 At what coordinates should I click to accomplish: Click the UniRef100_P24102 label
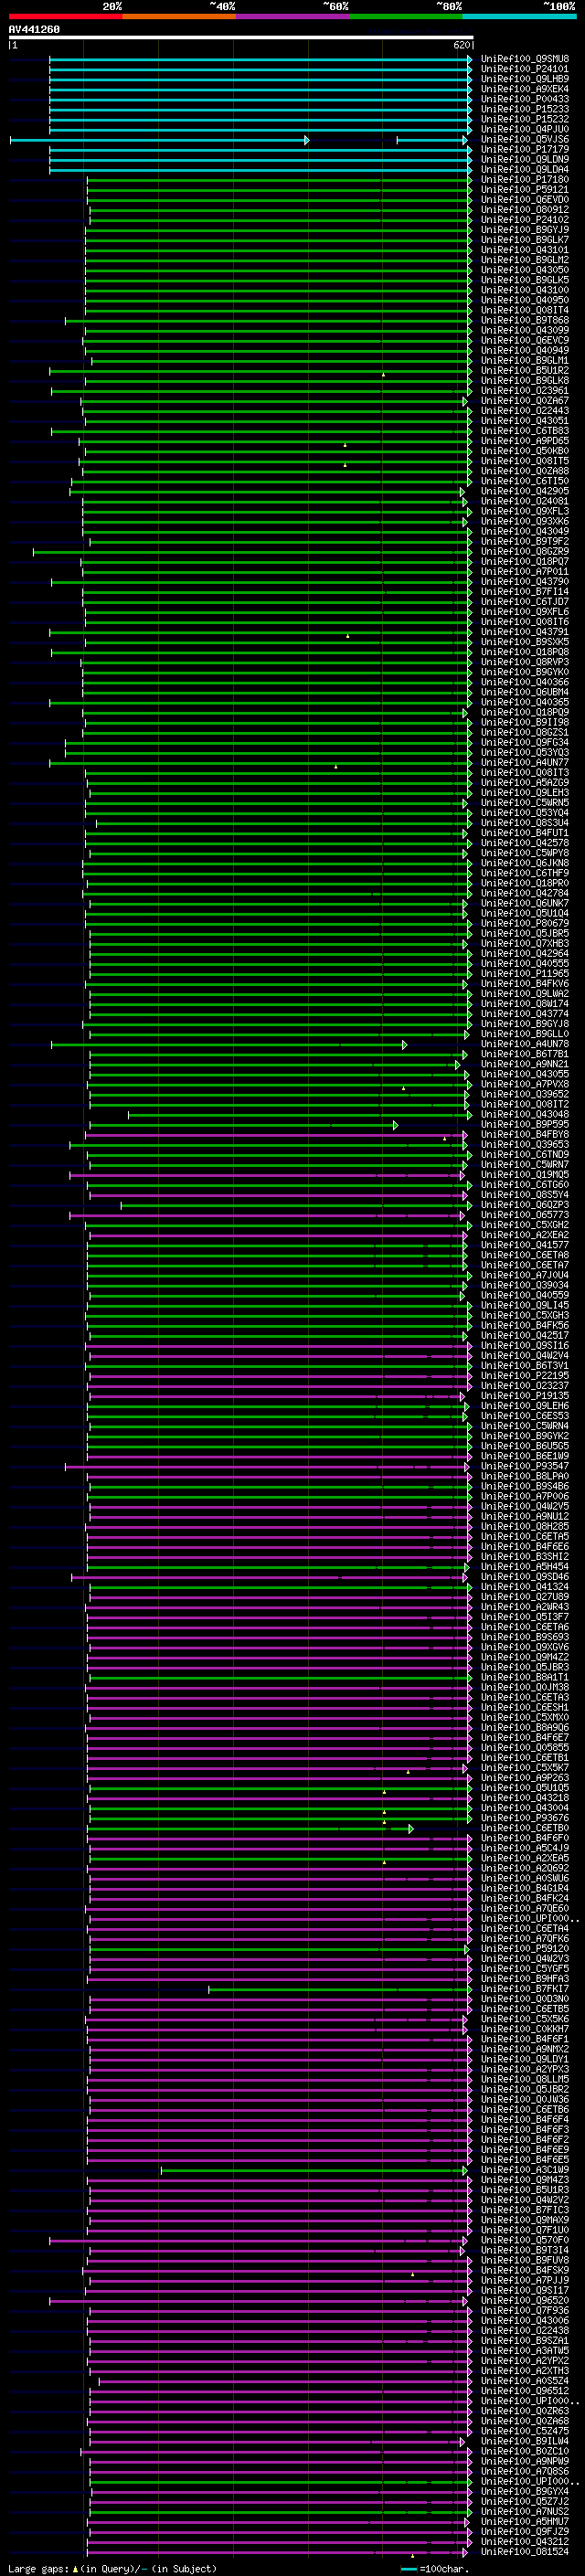525,220
